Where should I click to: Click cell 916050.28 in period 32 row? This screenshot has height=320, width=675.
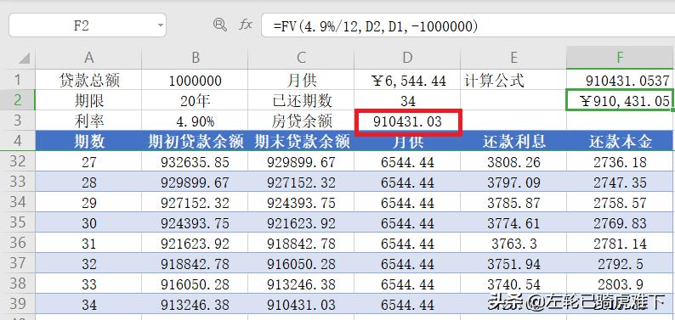click(301, 264)
